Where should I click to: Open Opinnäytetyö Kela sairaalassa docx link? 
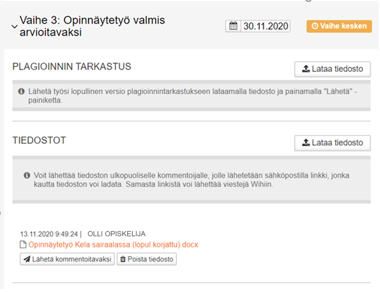click(113, 245)
